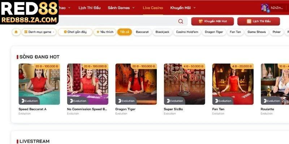Select the Tất cả filter
Screen dimensions: 289x144
point(125,32)
